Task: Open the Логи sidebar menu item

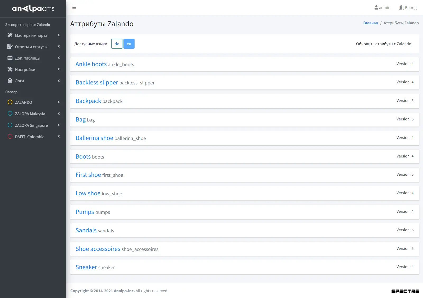Action: (x=20, y=81)
